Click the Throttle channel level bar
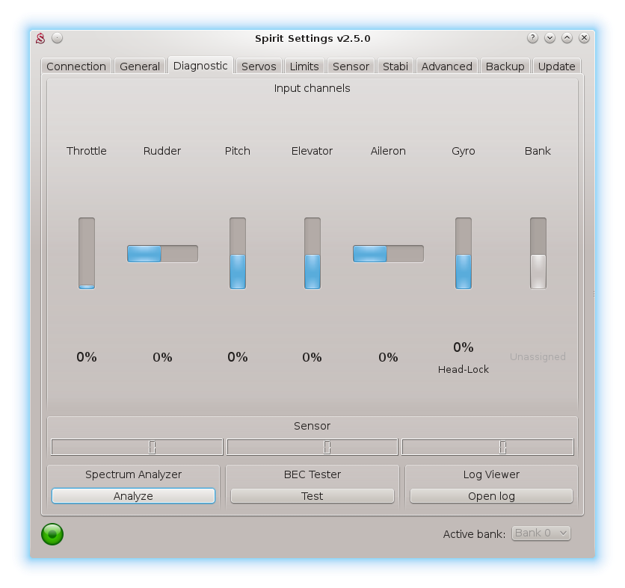 (87, 253)
